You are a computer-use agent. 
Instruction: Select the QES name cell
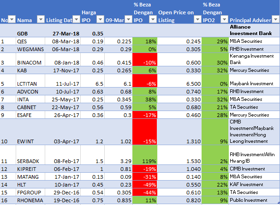pyautogui.click(x=30, y=41)
